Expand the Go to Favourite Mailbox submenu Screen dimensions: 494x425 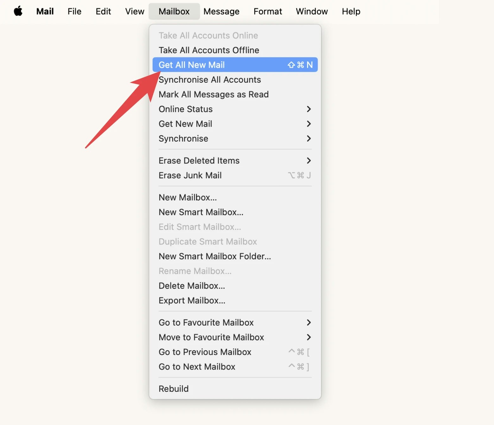[x=235, y=322]
